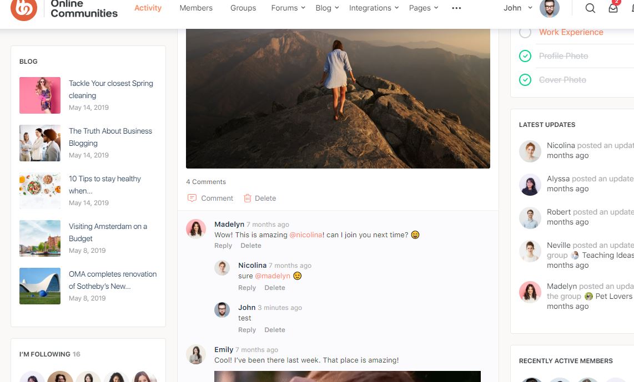Click the pink fashion blog thumbnail
Image resolution: width=634 pixels, height=382 pixels.
(40, 95)
